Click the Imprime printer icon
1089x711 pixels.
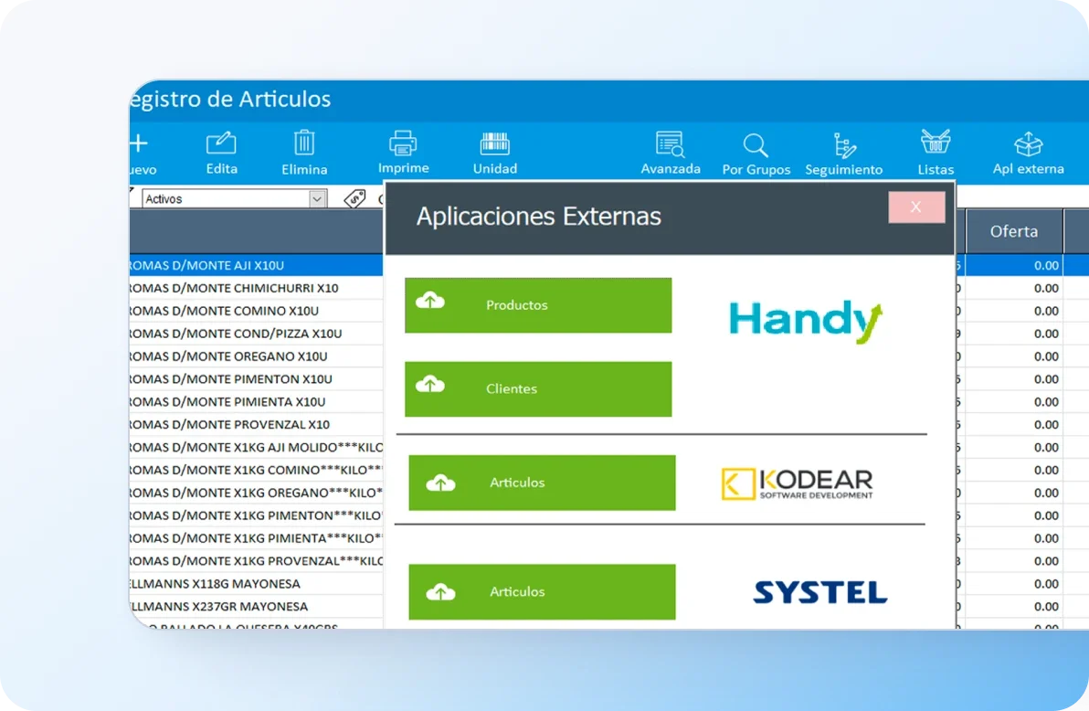[403, 143]
